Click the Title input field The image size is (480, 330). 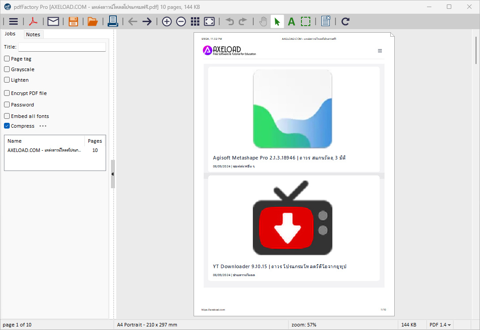(62, 47)
